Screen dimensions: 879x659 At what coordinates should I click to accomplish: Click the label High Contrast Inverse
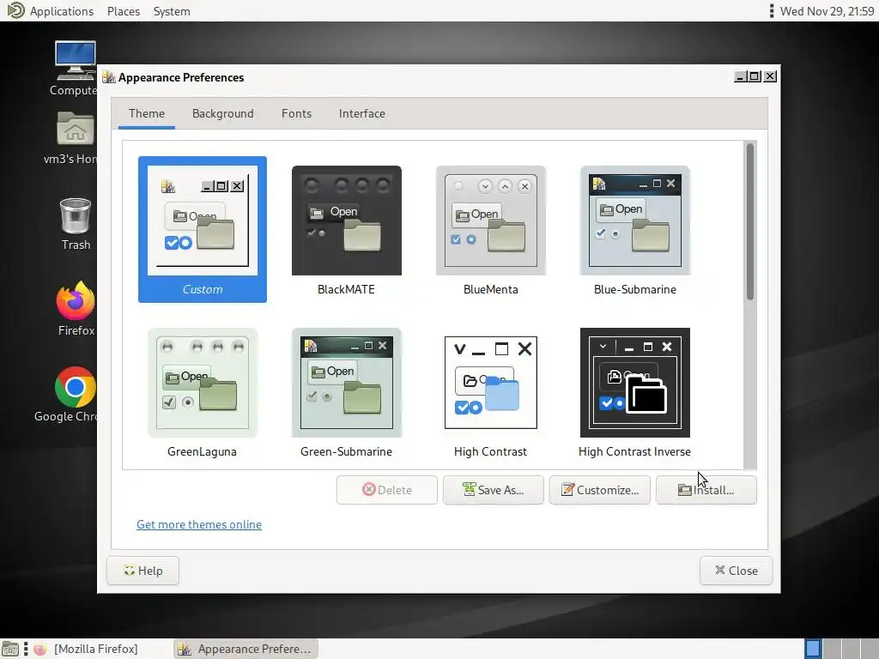click(x=634, y=451)
